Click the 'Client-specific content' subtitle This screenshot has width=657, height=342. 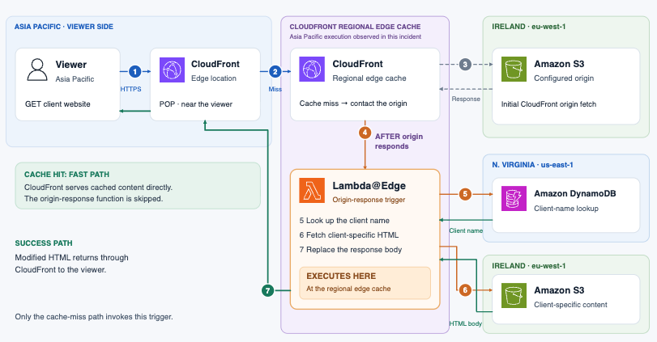point(570,305)
